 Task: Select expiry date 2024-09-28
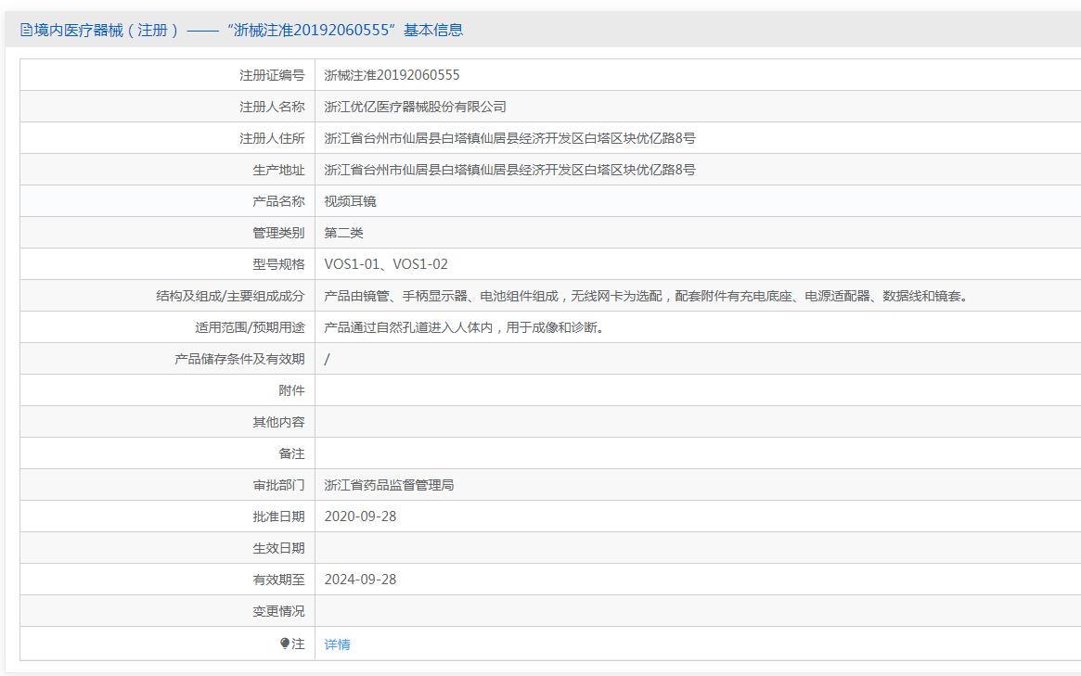[361, 580]
